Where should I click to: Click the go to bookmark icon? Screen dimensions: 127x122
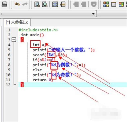click(63, 4)
